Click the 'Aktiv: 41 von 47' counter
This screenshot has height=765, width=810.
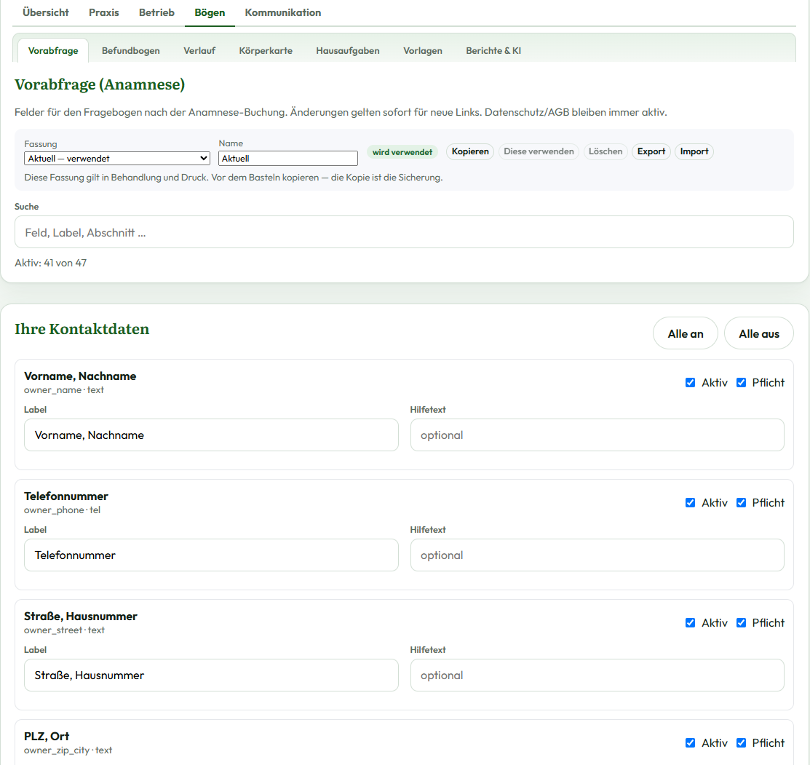pos(51,263)
